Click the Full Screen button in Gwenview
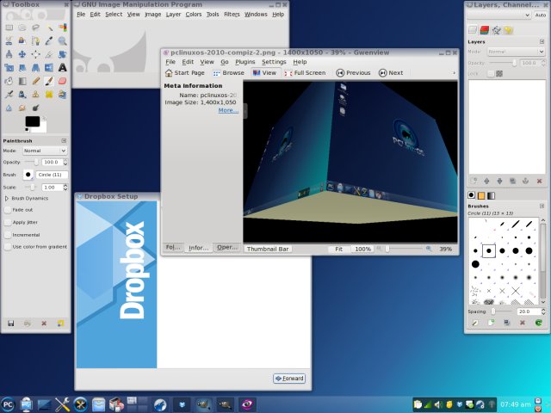 pyautogui.click(x=305, y=72)
